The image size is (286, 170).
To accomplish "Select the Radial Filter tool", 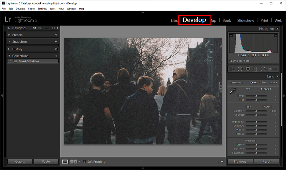I will tap(263, 69).
